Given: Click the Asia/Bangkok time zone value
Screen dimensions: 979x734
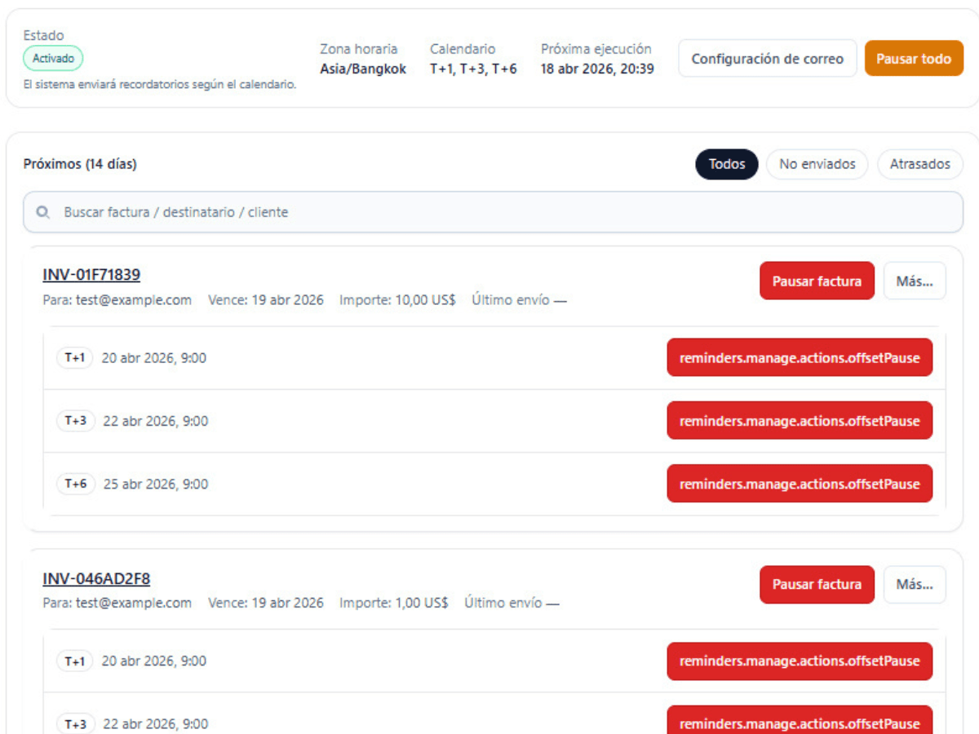Looking at the screenshot, I should click(363, 69).
